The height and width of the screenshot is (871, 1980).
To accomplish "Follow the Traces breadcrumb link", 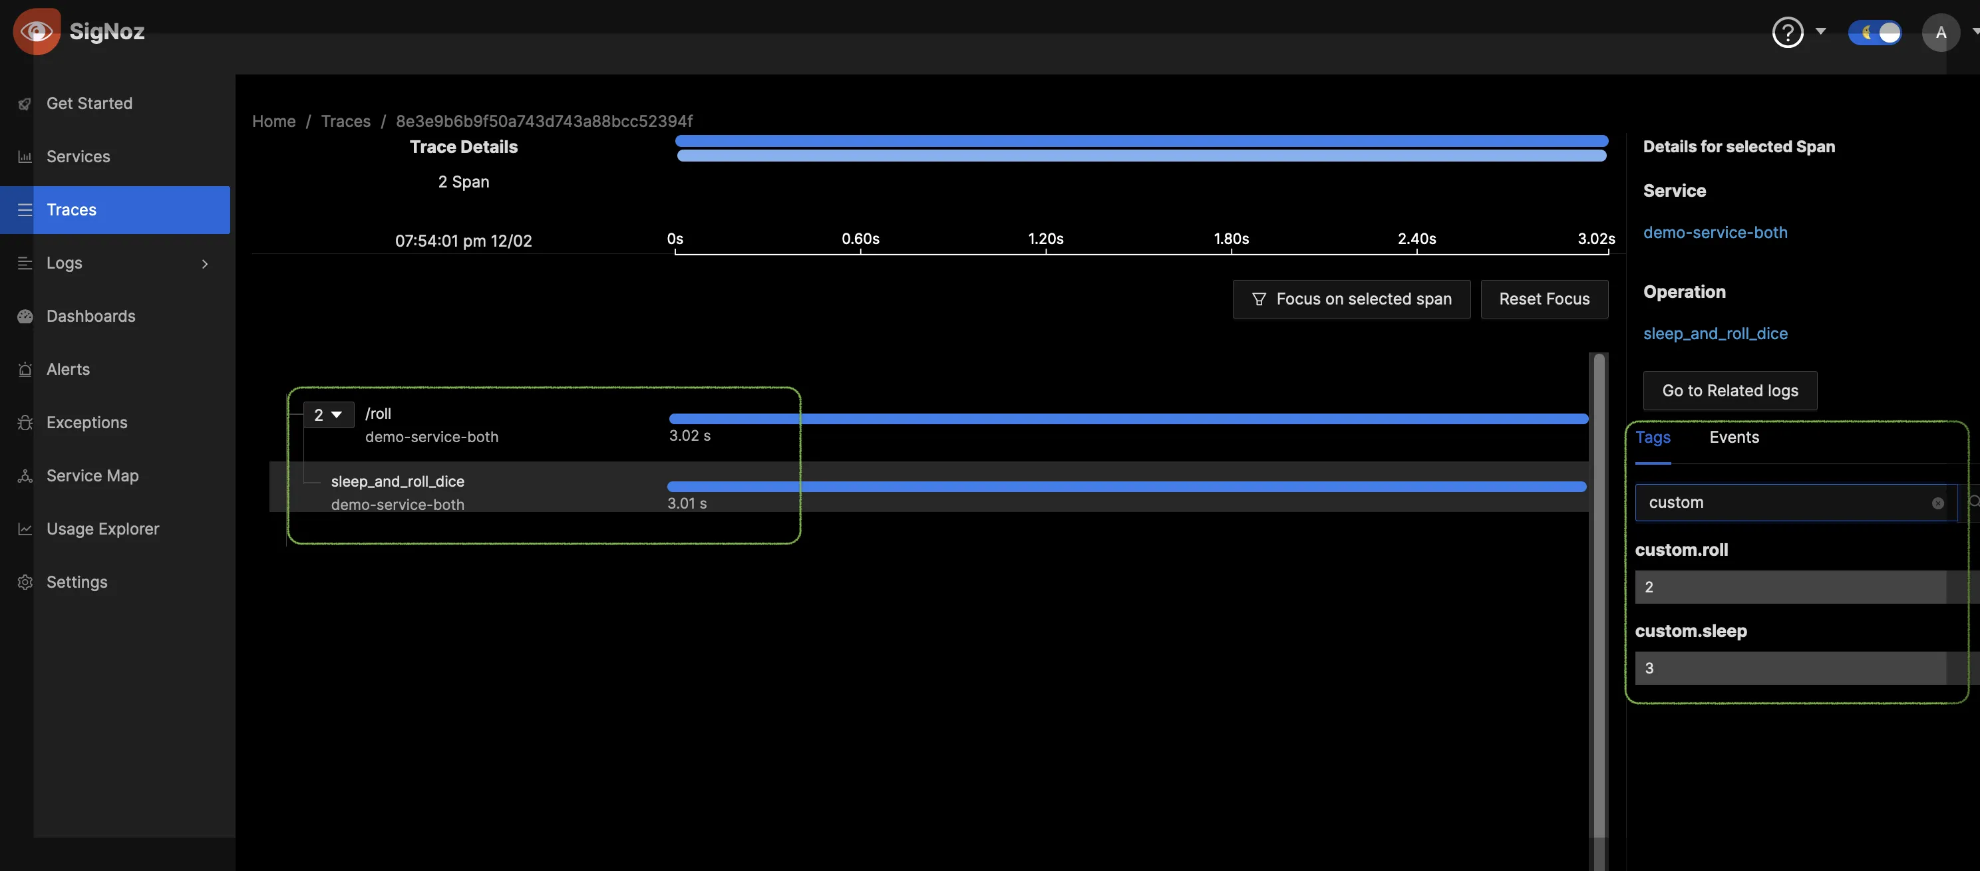I will pyautogui.click(x=345, y=122).
